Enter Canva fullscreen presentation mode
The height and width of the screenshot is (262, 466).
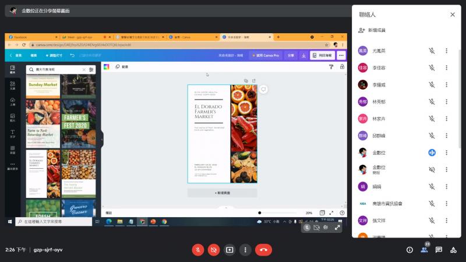pos(331,213)
